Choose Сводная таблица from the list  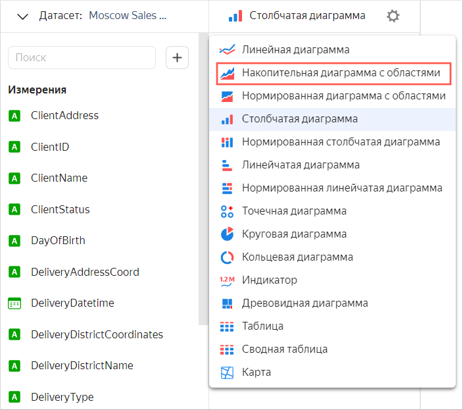point(284,349)
